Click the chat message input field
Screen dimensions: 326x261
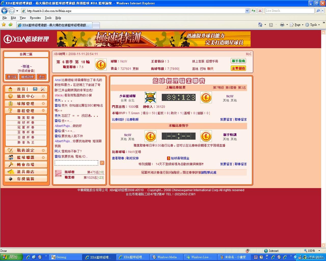tap(76, 163)
